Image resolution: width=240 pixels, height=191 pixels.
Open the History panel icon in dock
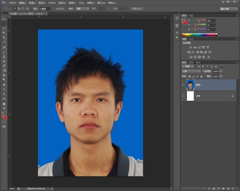pyautogui.click(x=177, y=18)
